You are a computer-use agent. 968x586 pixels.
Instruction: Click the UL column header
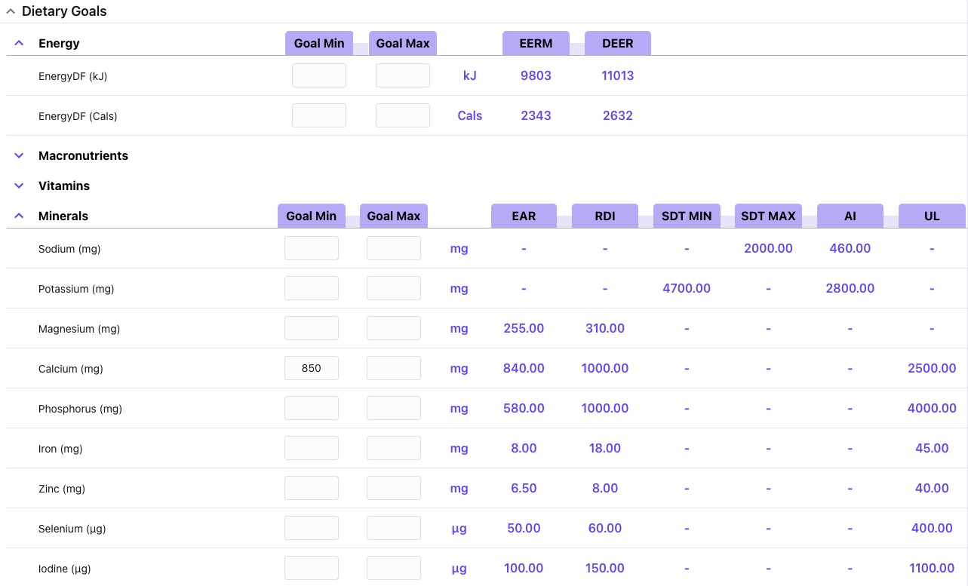(932, 216)
